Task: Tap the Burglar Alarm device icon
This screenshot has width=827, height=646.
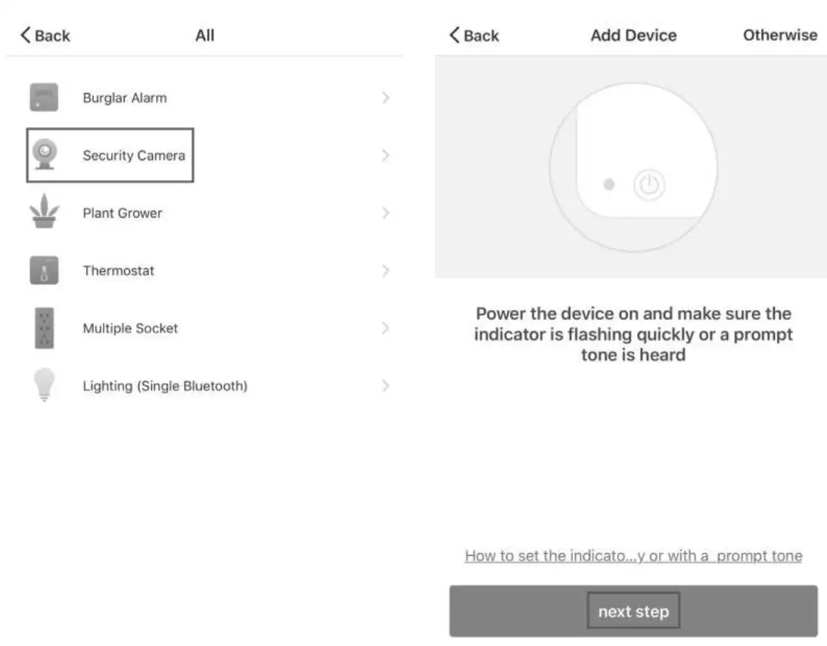Action: (44, 98)
